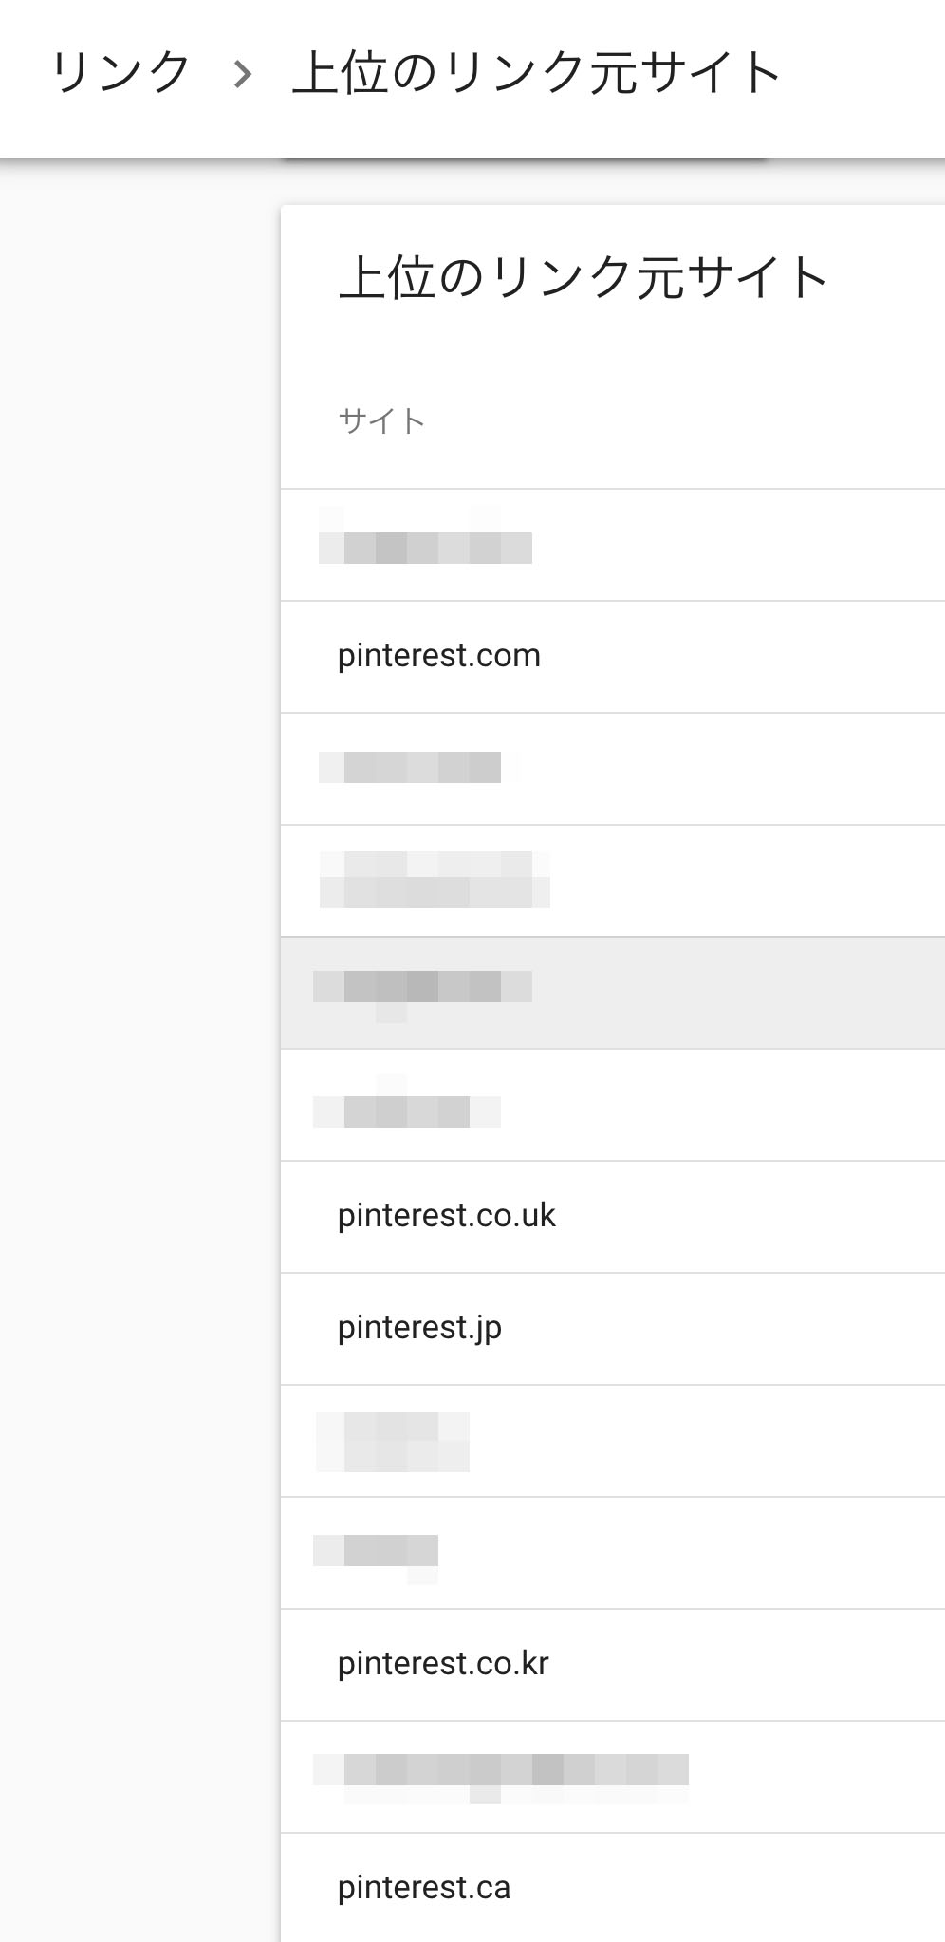Screen dimensions: 945x1942
Task: Open long blurred row above pinterest.ca
Action: [500, 1775]
